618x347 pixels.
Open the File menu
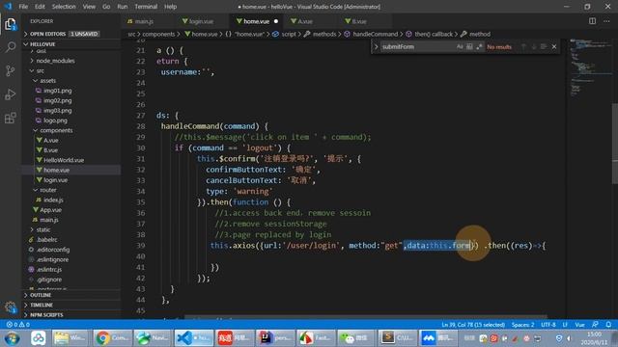23,7
